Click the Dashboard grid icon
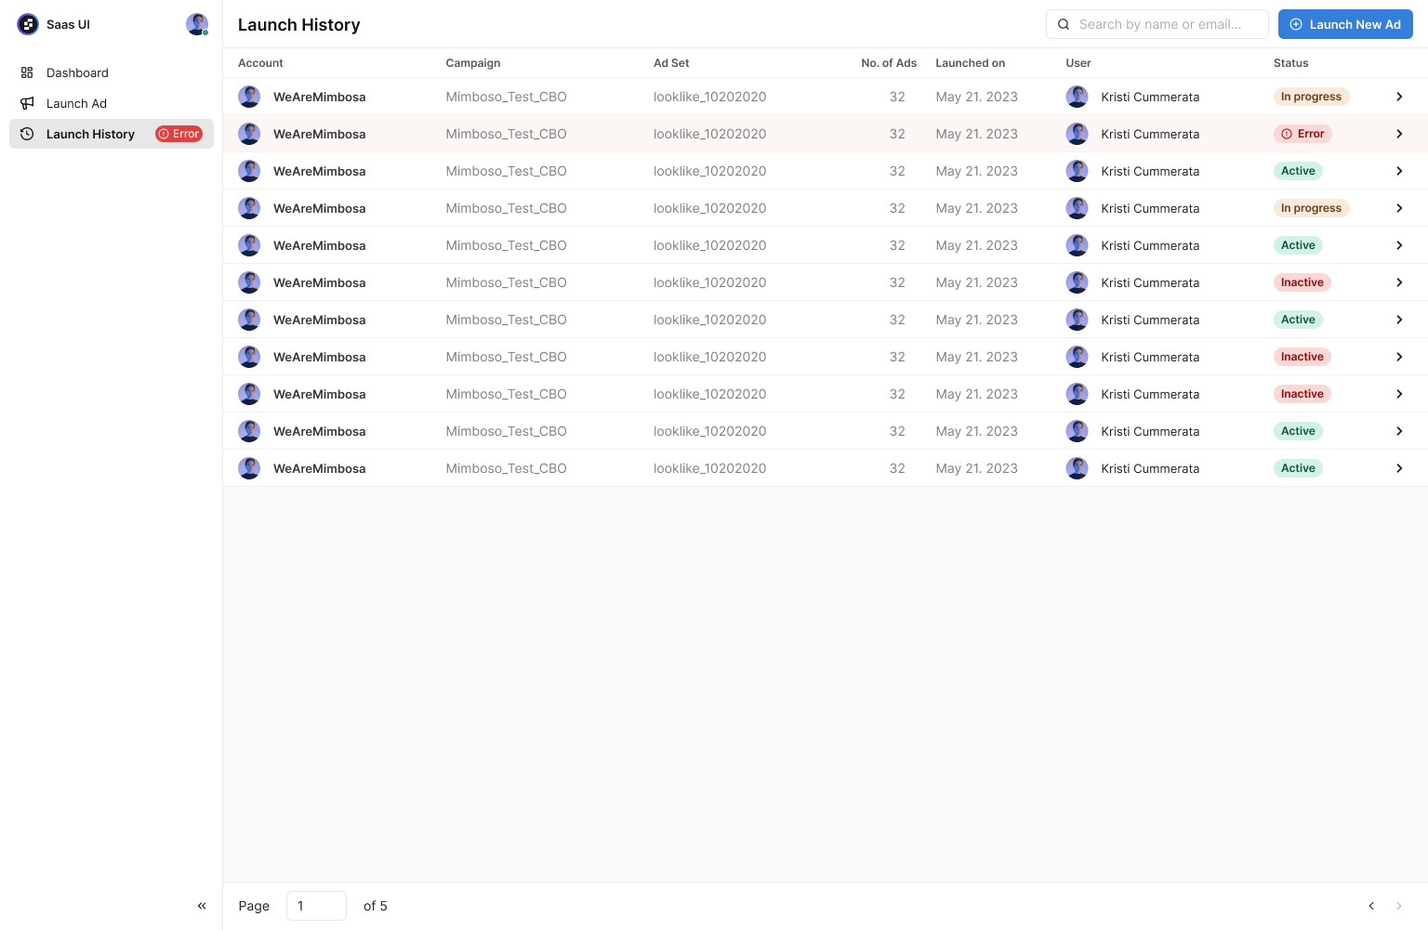 pos(27,72)
